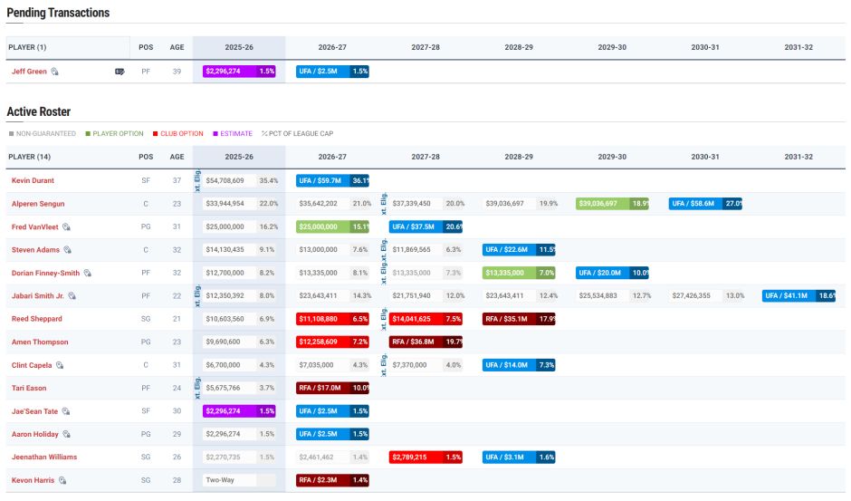
Task: Click the gray NON-GUARANTEED legend swatch
Action: pyautogui.click(x=11, y=134)
